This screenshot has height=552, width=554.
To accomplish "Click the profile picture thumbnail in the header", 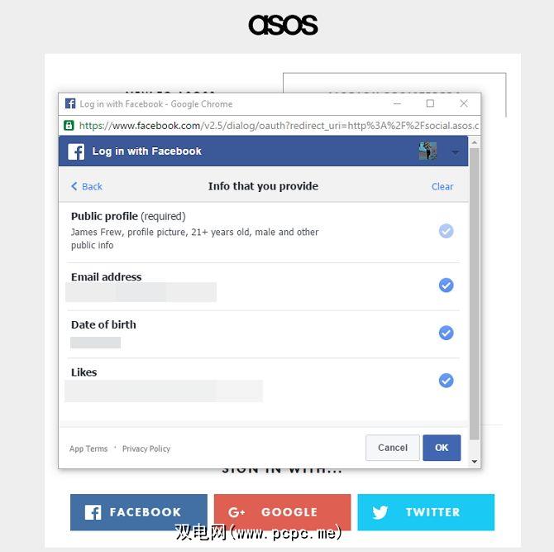I will point(427,151).
